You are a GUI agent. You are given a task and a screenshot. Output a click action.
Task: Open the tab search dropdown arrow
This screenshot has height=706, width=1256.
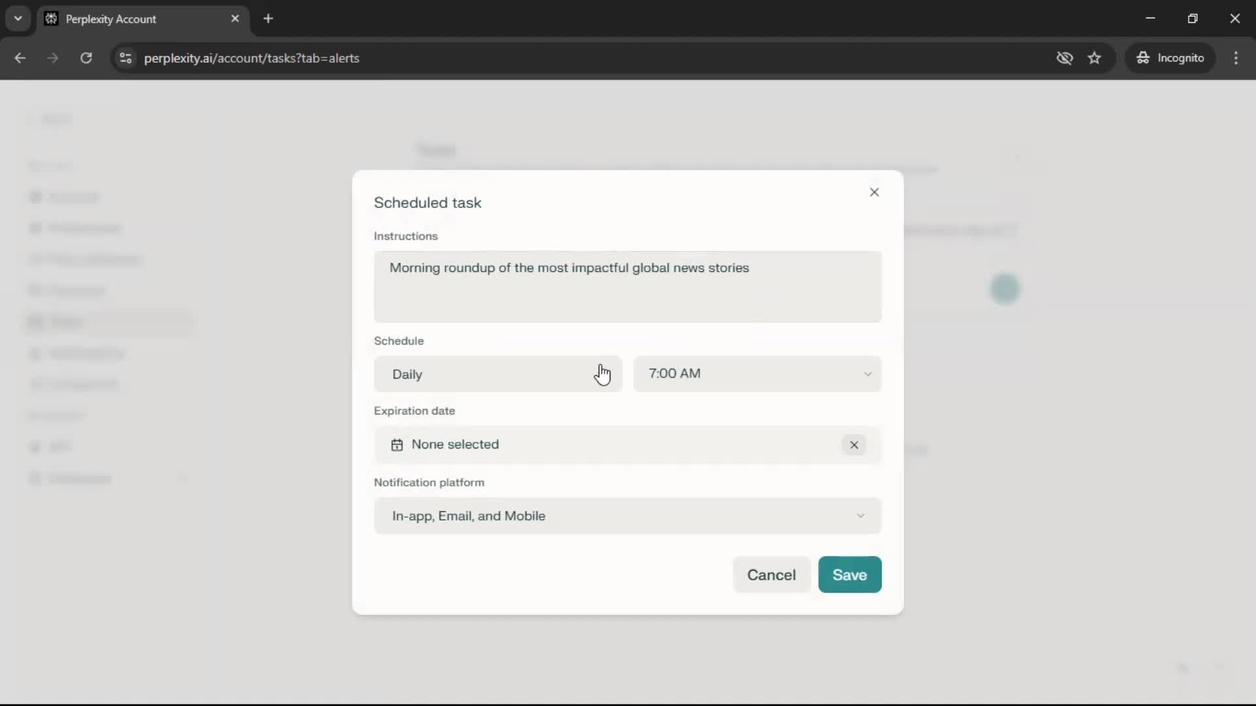18,19
